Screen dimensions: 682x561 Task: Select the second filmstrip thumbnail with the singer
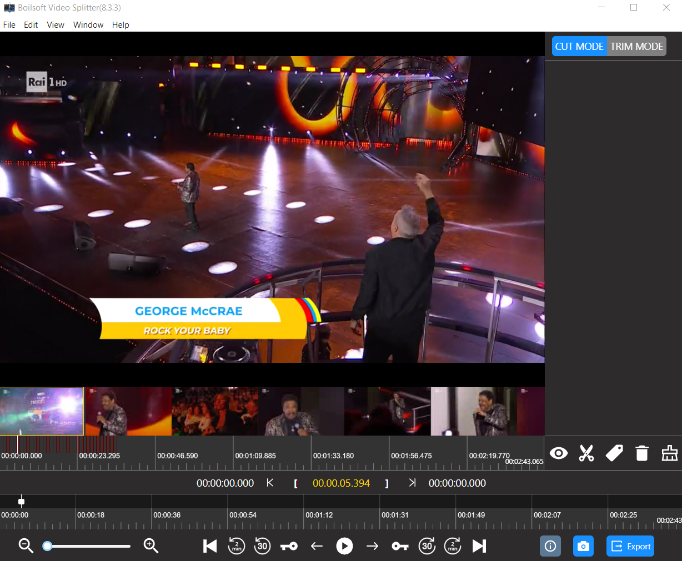pyautogui.click(x=128, y=411)
